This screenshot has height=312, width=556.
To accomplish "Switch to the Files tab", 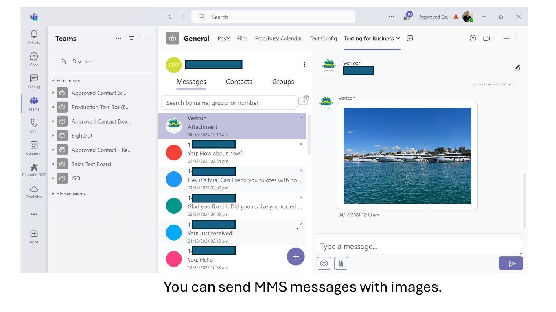I will [x=242, y=38].
